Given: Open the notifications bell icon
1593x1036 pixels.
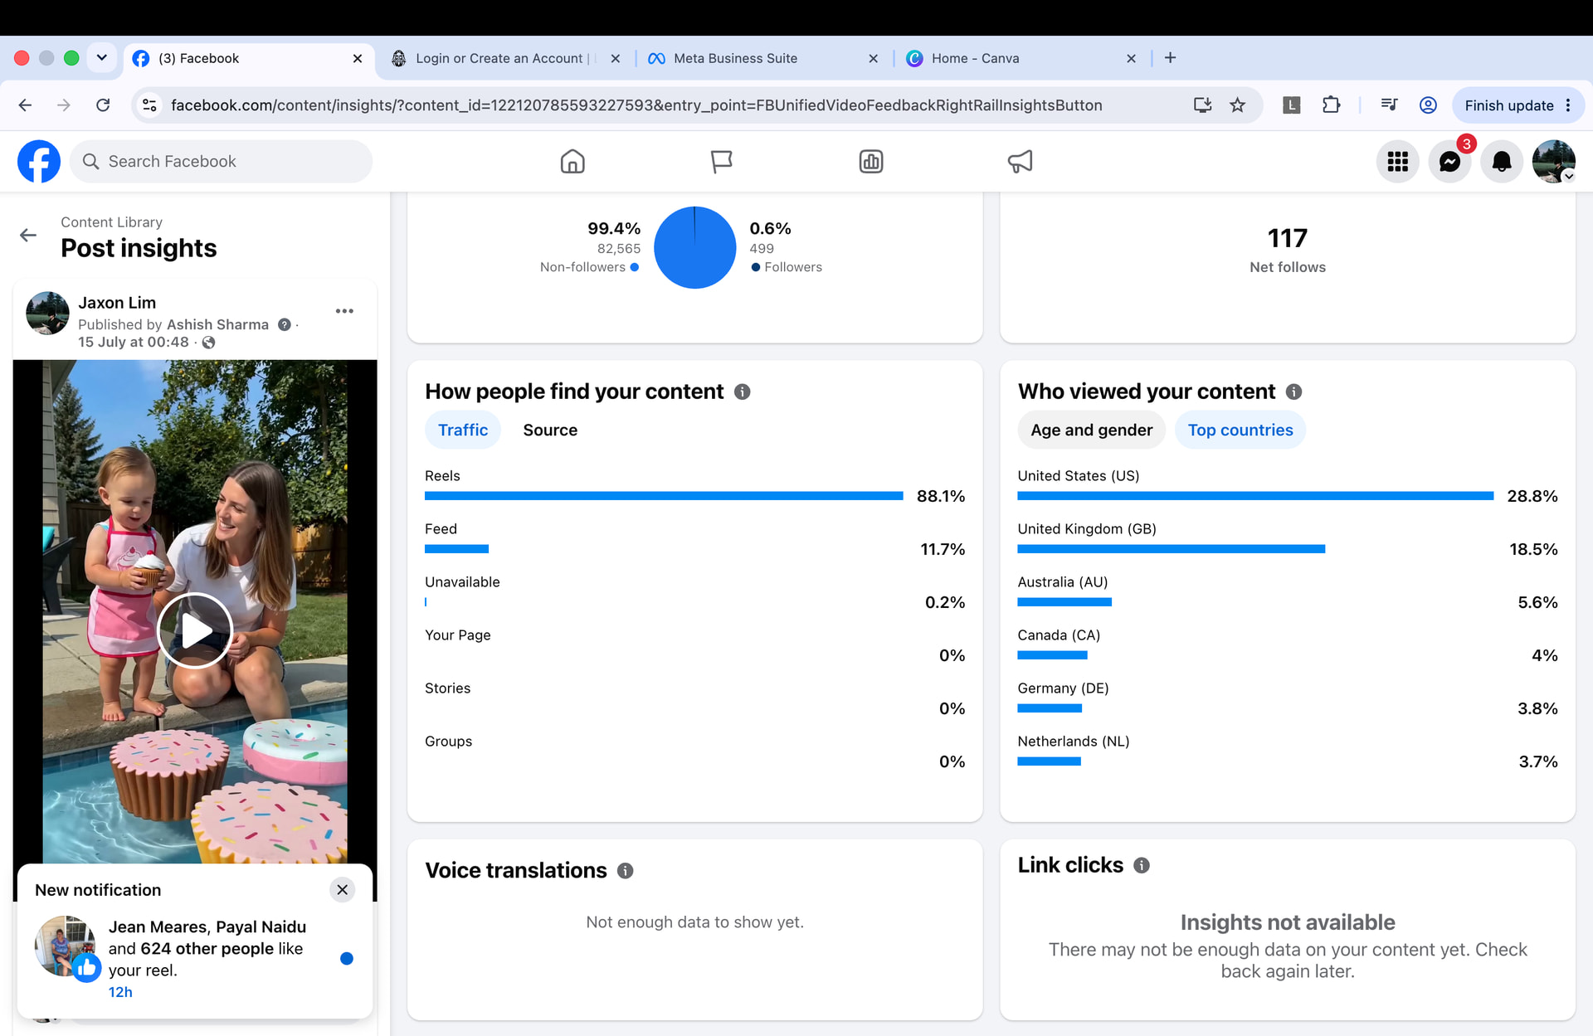Looking at the screenshot, I should pos(1501,162).
